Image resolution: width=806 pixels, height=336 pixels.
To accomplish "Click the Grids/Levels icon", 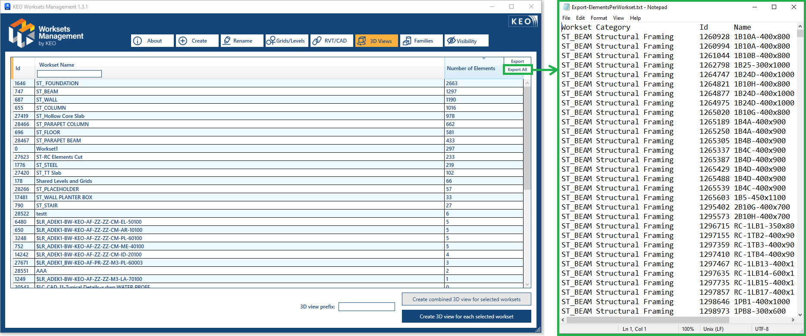I will point(271,41).
